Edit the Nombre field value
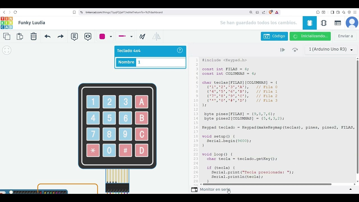This screenshot has height=202, width=359. 161,62
